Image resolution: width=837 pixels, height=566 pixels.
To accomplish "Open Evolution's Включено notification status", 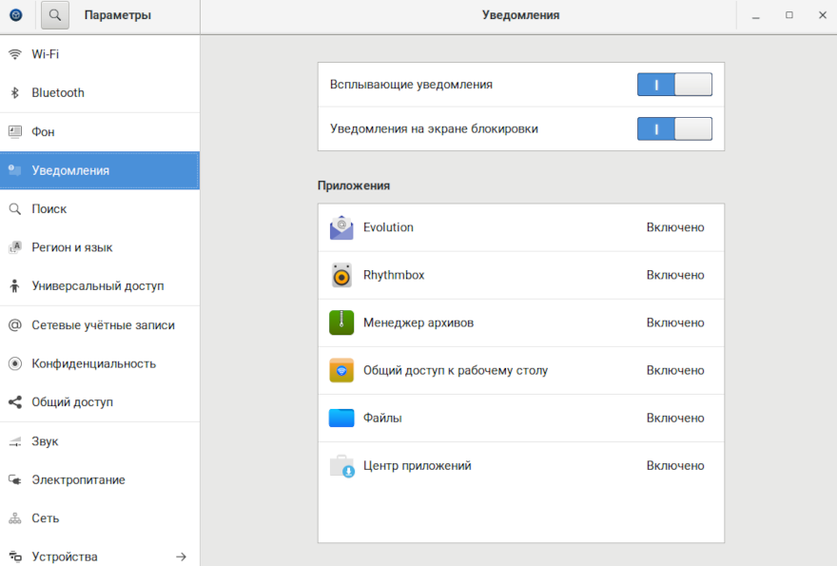I will click(x=675, y=227).
